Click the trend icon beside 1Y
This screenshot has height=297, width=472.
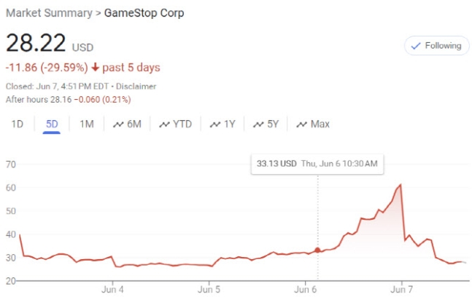click(215, 124)
